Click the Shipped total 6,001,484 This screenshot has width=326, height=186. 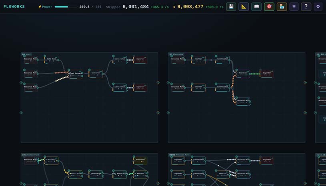[x=136, y=7]
